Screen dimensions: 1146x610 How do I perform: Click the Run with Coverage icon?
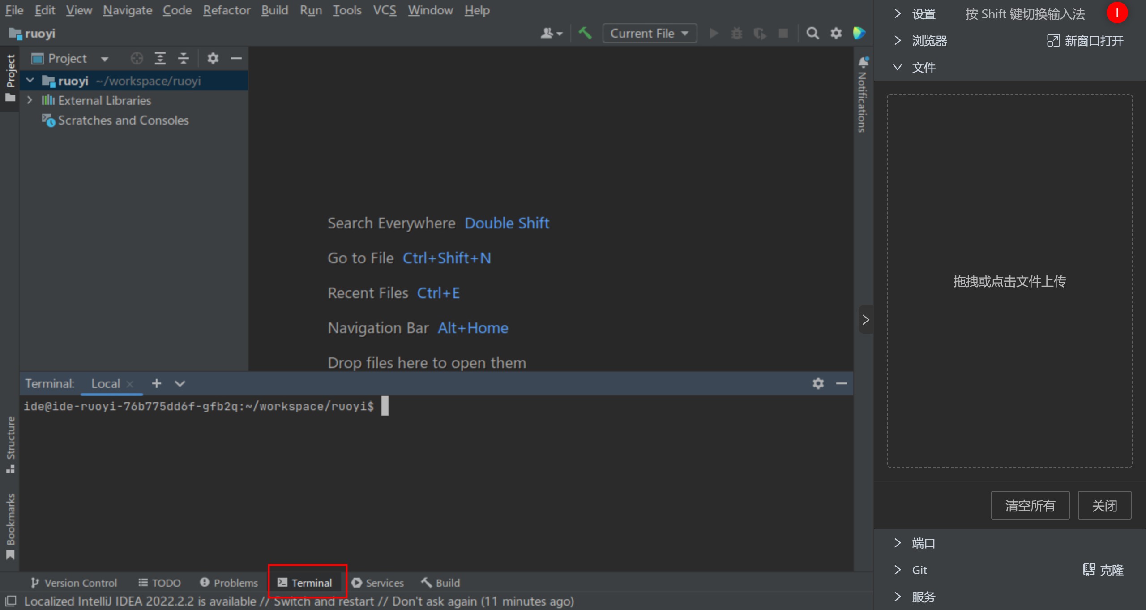pyautogui.click(x=760, y=33)
